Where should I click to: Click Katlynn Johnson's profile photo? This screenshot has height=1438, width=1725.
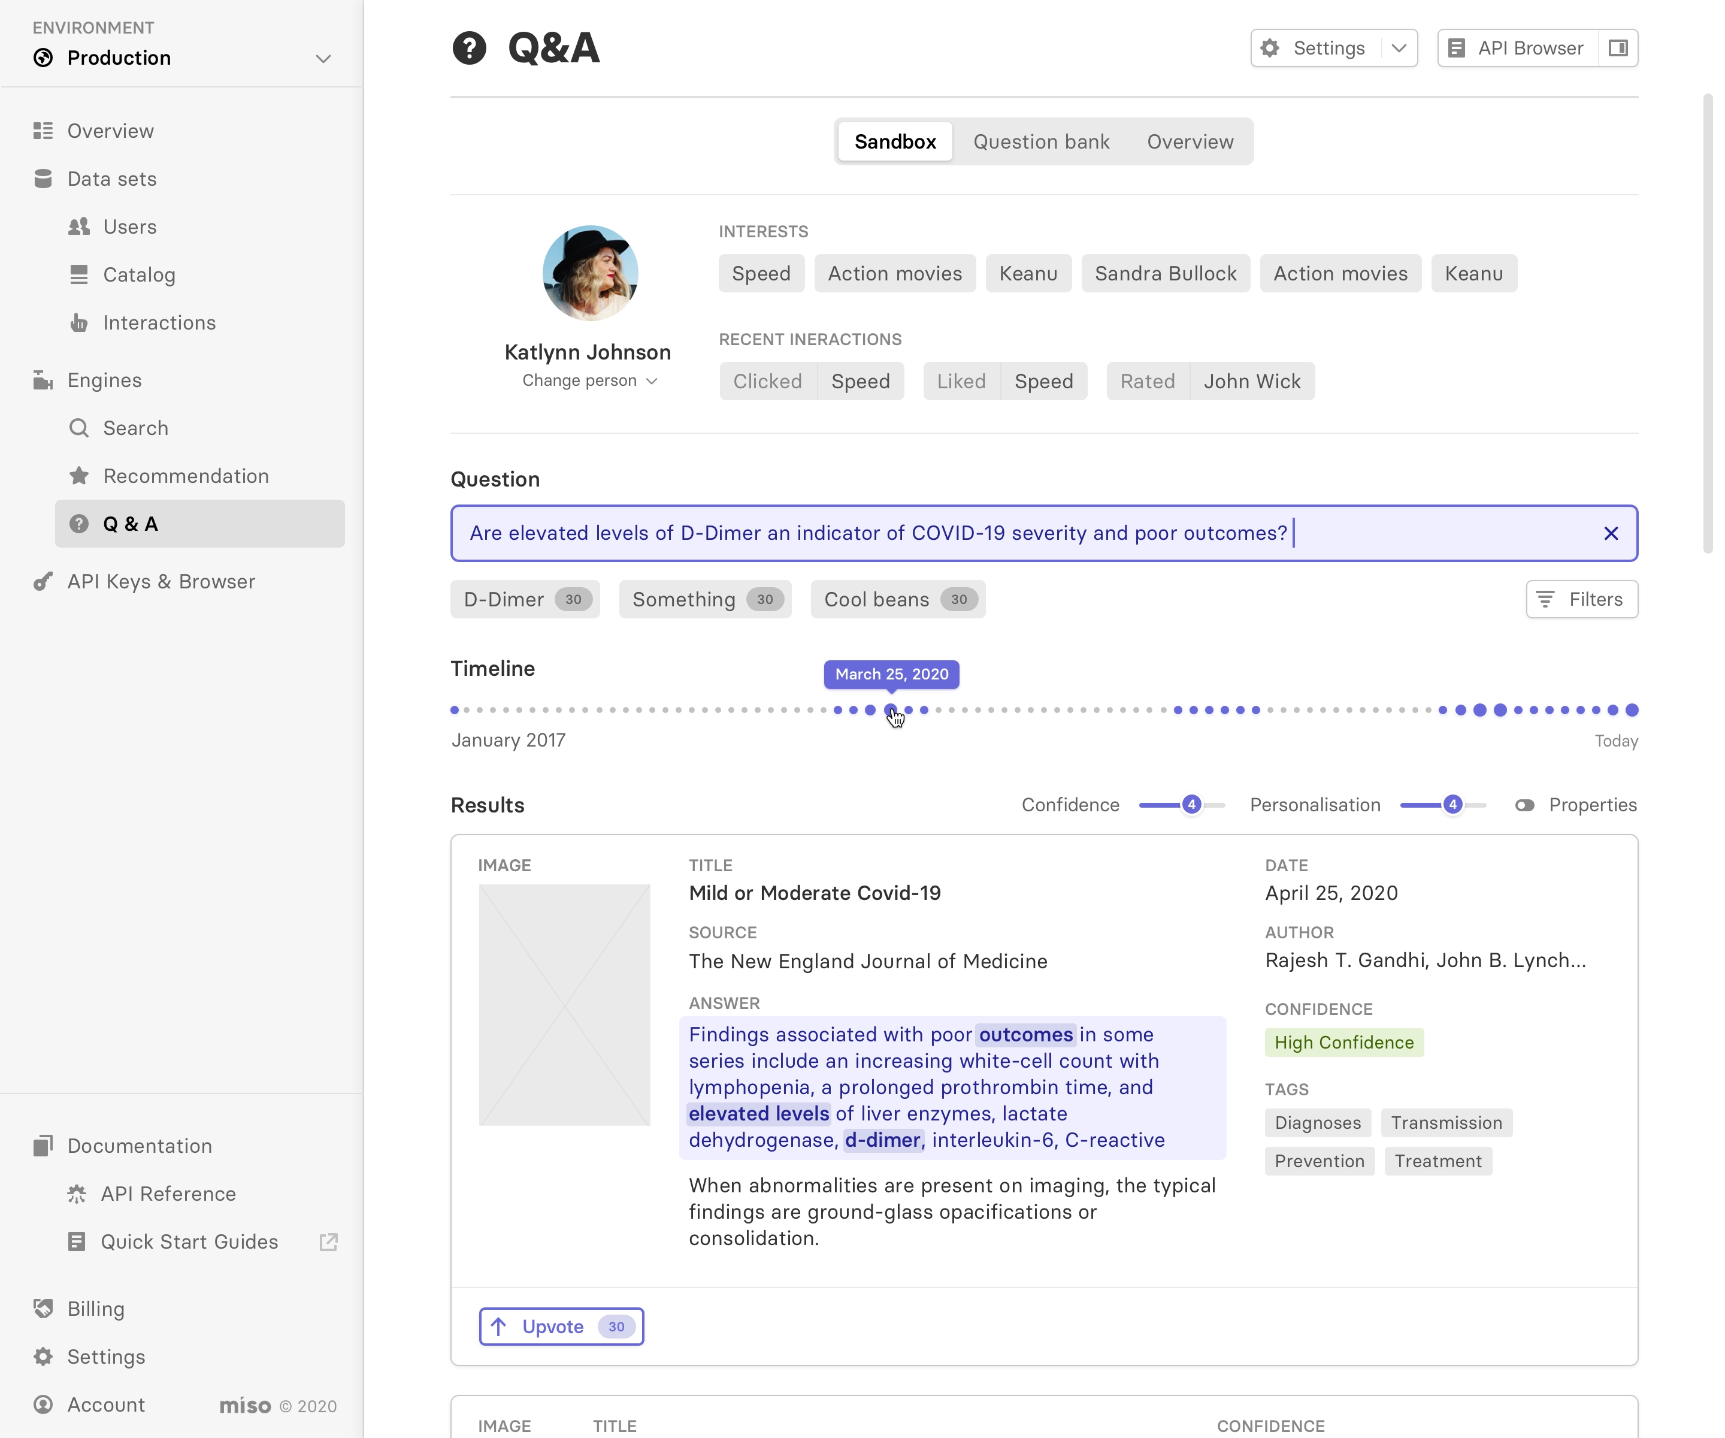coord(590,273)
